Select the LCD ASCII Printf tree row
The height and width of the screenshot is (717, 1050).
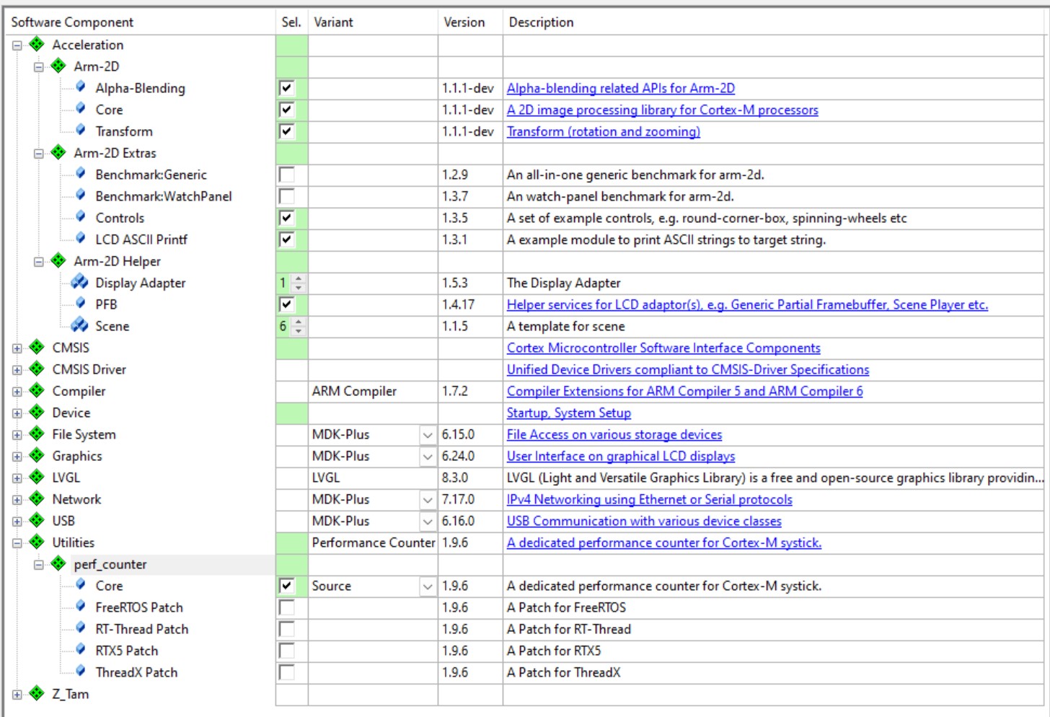(141, 239)
